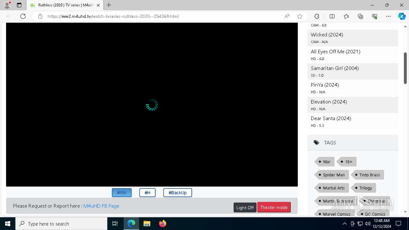Open the Edge profile icon
The width and height of the screenshot is (409, 230).
point(7,5)
